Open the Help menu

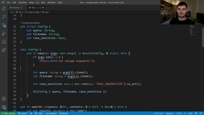60,3
